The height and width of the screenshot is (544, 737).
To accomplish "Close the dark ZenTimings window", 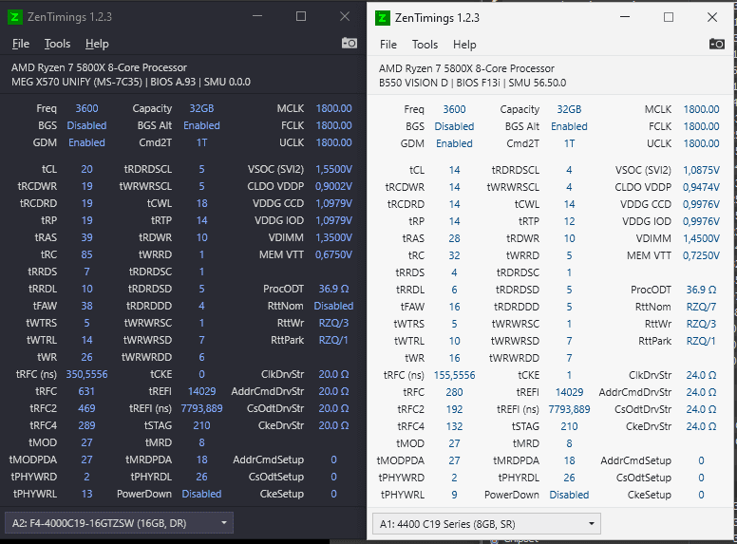I will click(x=345, y=17).
